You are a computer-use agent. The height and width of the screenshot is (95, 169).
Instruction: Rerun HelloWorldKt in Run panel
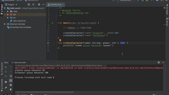[6, 67]
